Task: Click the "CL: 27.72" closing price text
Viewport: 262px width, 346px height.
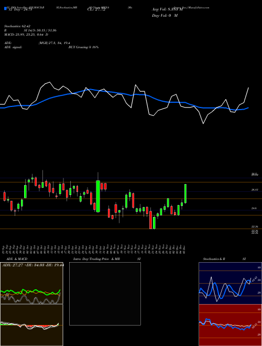Action: [96, 9]
